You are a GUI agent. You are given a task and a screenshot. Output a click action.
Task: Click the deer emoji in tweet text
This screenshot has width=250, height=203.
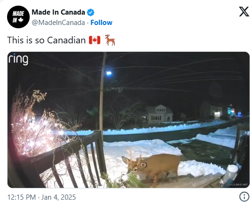pyautogui.click(x=110, y=40)
